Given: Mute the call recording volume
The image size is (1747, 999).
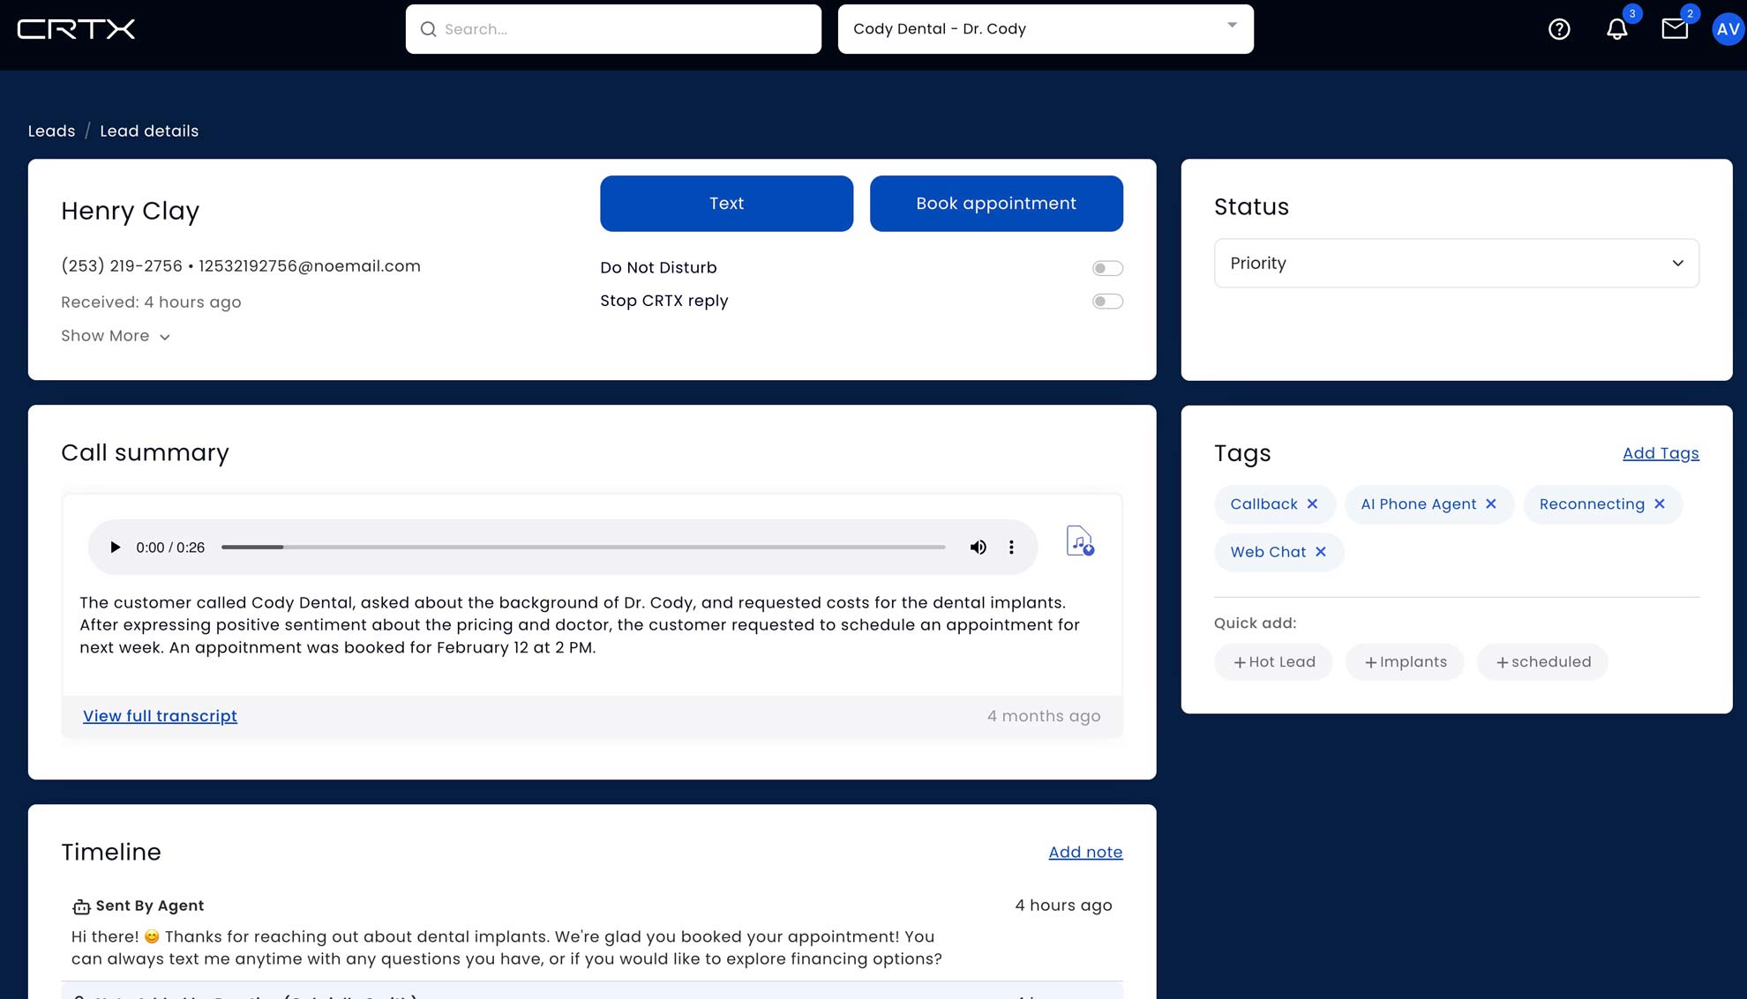Looking at the screenshot, I should [x=978, y=547].
